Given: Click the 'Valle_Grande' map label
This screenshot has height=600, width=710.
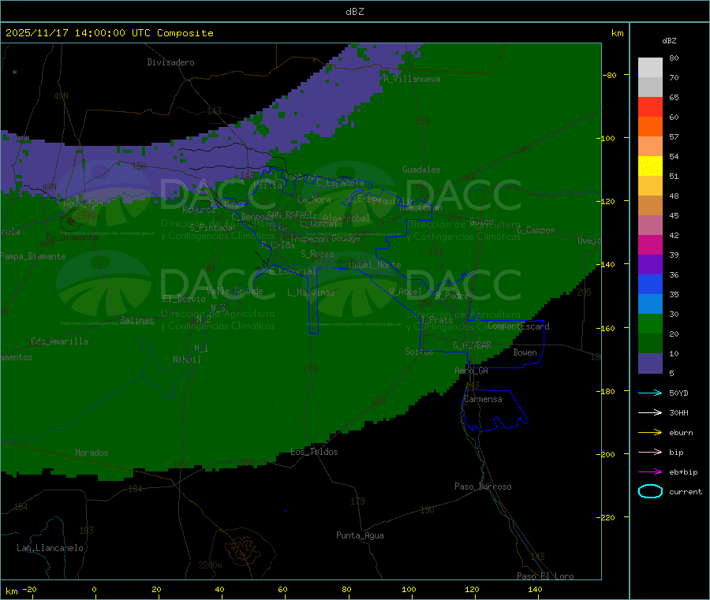Looking at the screenshot, I should (x=234, y=291).
